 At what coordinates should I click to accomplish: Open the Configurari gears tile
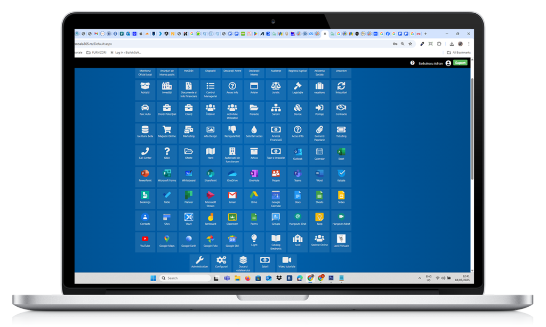pyautogui.click(x=221, y=263)
